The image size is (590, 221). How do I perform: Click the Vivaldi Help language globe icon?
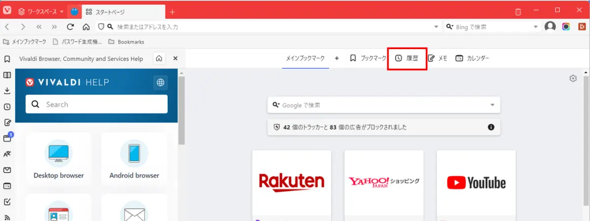(160, 83)
